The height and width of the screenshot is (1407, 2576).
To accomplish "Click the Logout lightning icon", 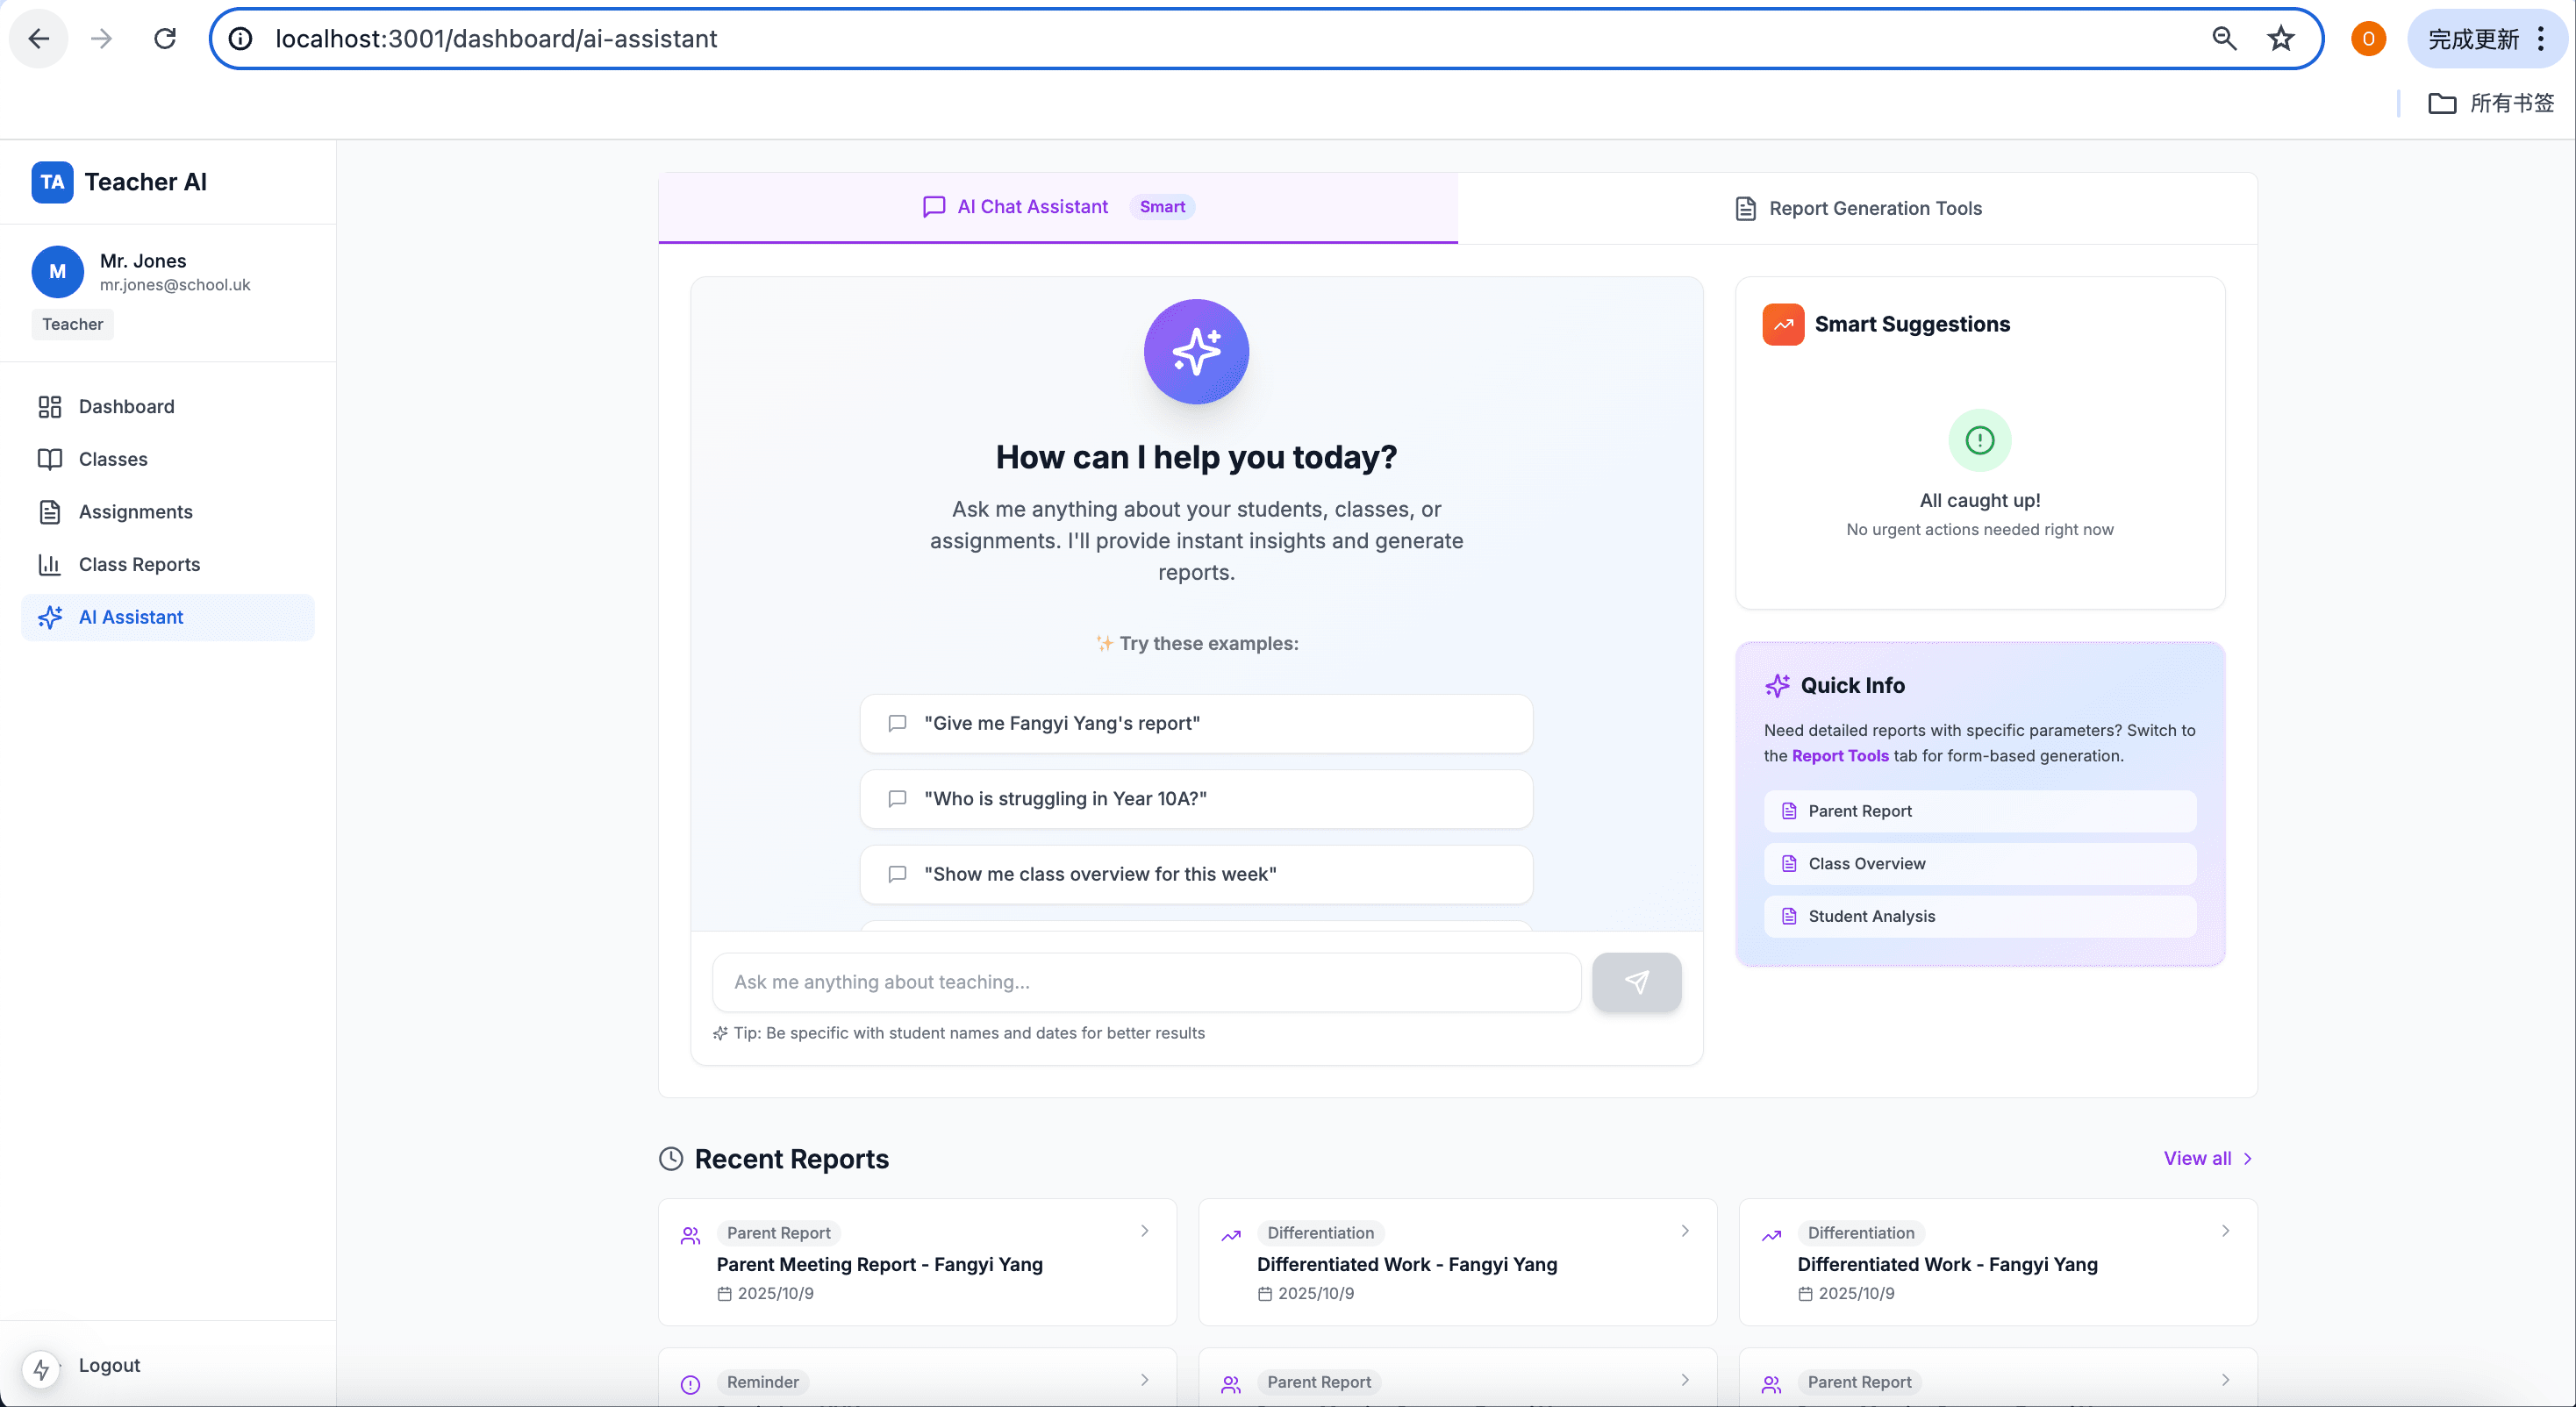I will (41, 1368).
